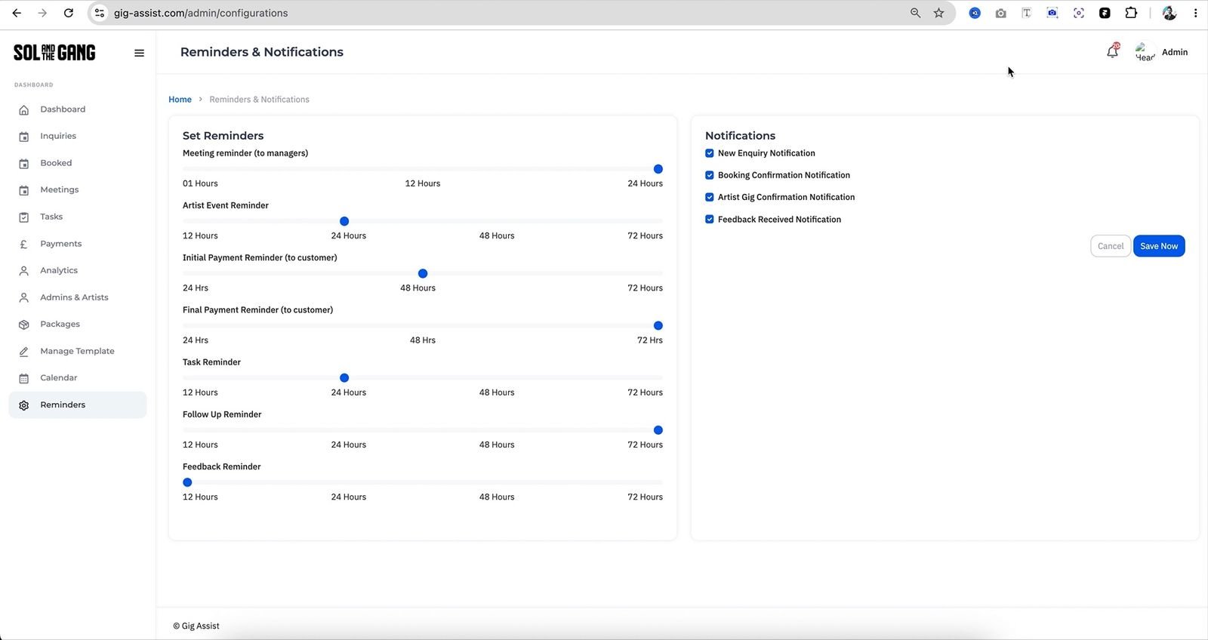1208x640 pixels.
Task: Open the Admins & Artists menu item
Action: [x=74, y=297]
